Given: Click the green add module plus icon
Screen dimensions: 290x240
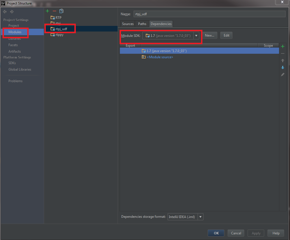Looking at the screenshot, I should point(47,11).
